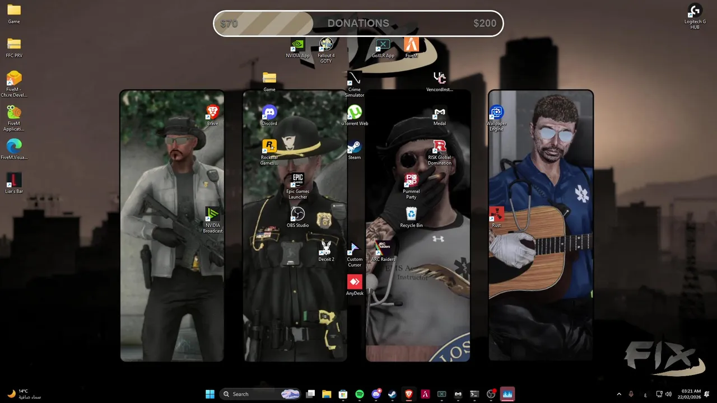Select the FiveM.Visual Edge shortcut

click(x=14, y=150)
